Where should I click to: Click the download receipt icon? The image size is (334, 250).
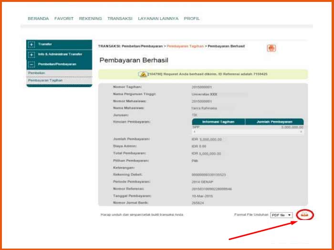tap(305, 215)
